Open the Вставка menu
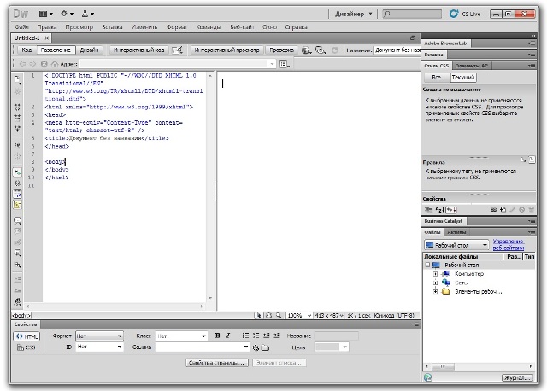The image size is (547, 391). 112,27
